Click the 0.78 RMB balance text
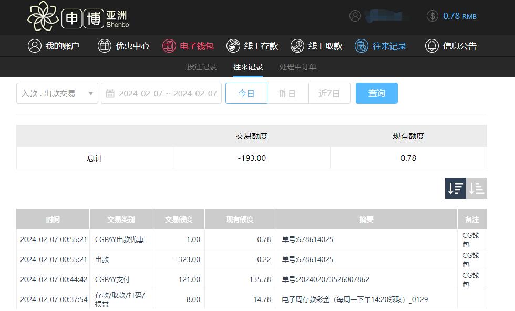This screenshot has height=311, width=515. tap(459, 16)
